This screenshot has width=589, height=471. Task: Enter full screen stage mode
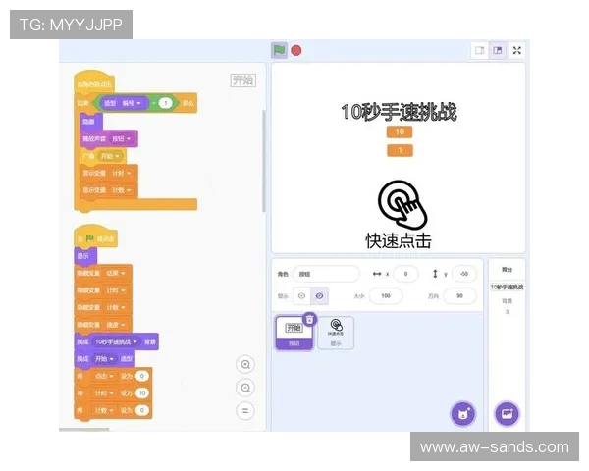point(517,50)
